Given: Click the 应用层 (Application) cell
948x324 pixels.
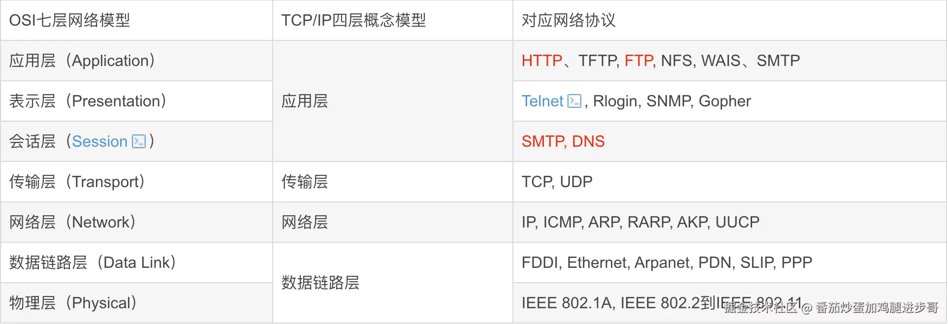Looking at the screenshot, I should 82,61.
